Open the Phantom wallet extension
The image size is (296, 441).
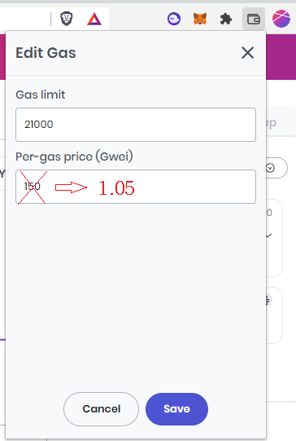tap(174, 19)
